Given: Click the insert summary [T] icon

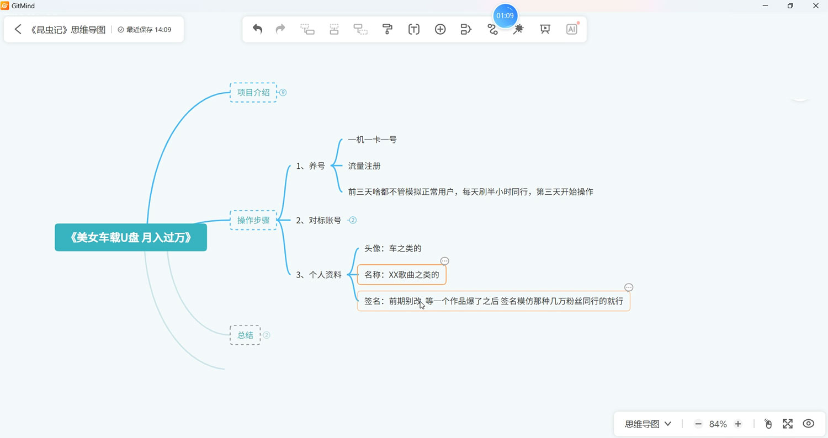Looking at the screenshot, I should [413, 29].
